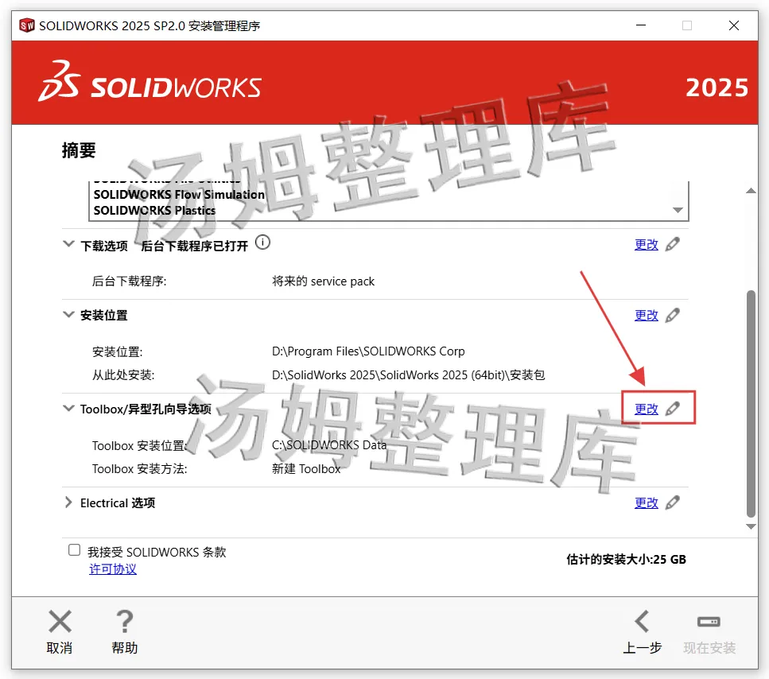Collapse the Toolbox/异型孔向导选项 section

(68, 408)
